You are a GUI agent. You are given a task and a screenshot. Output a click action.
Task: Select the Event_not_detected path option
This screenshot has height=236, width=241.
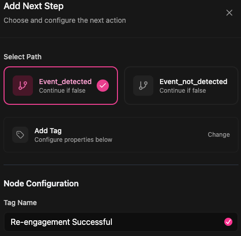click(x=181, y=86)
